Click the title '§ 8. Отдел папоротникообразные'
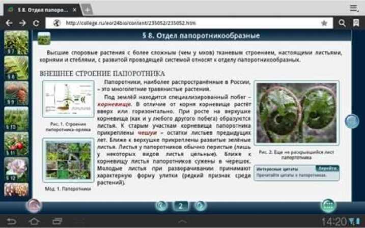The image size is (365, 228). [201, 36]
